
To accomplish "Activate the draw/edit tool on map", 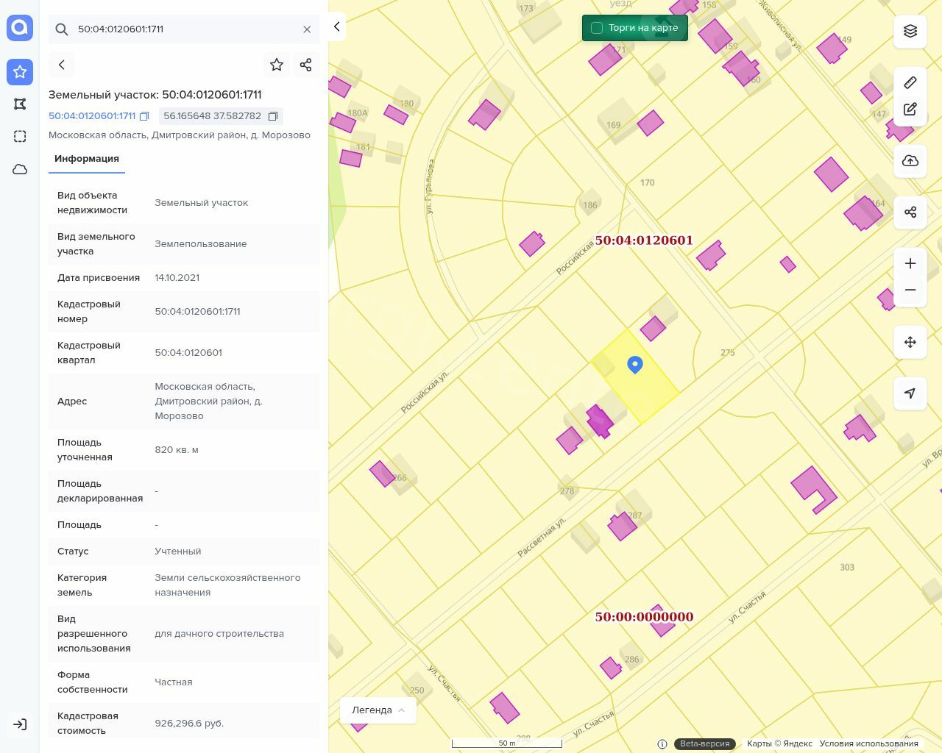I will (910, 110).
